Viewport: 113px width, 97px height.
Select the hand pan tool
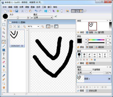pos(4,87)
